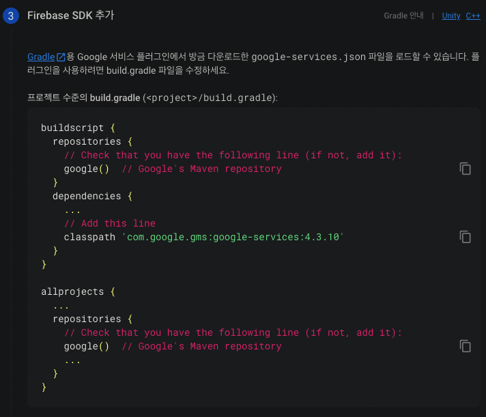Copy the classpath google-services line

(465, 237)
